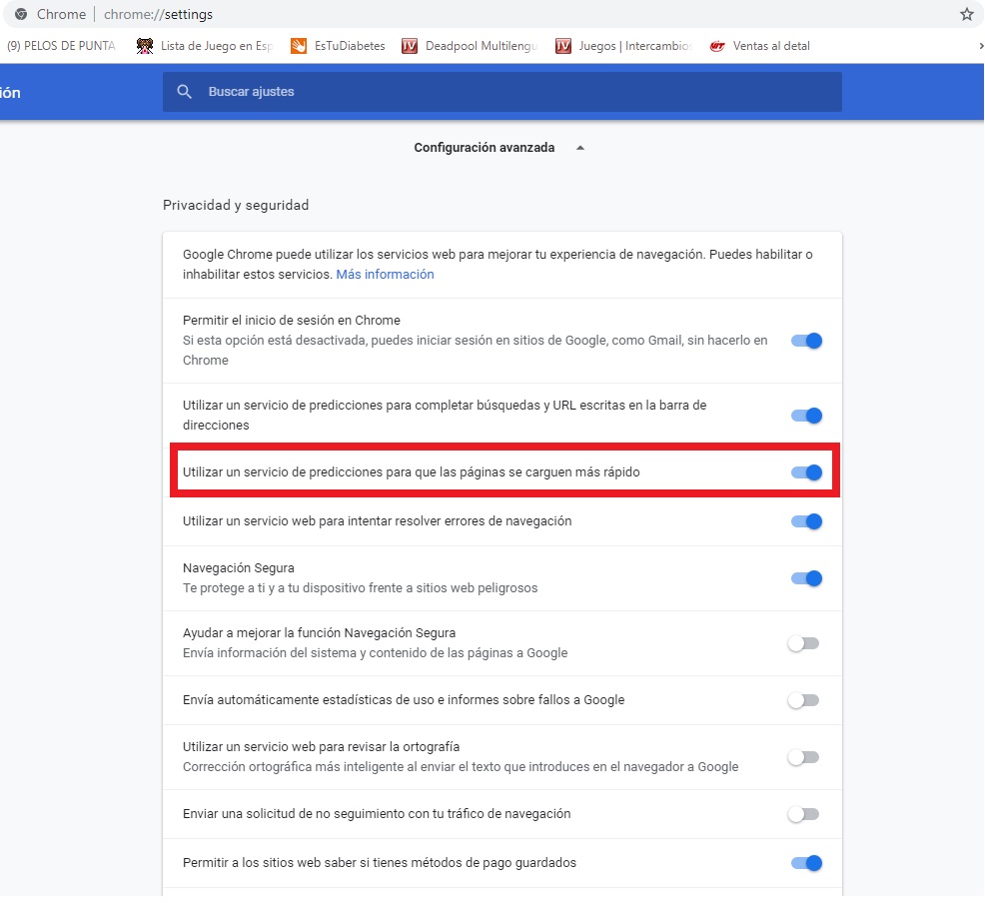Click the Configuración avanzada heading

click(x=484, y=148)
